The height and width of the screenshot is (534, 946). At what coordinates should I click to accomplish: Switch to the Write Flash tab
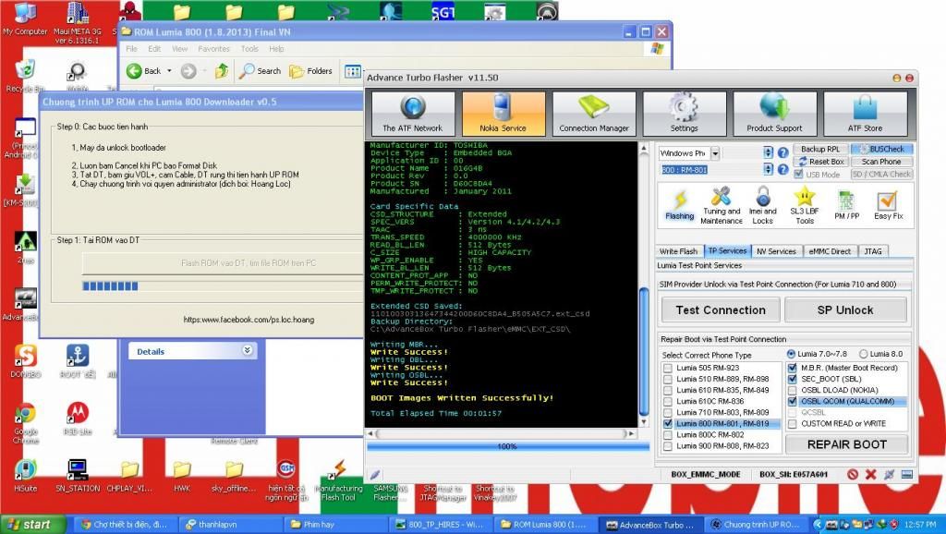coord(678,251)
